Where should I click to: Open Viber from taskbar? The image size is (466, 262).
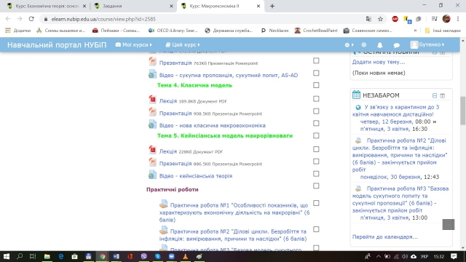tap(144, 256)
